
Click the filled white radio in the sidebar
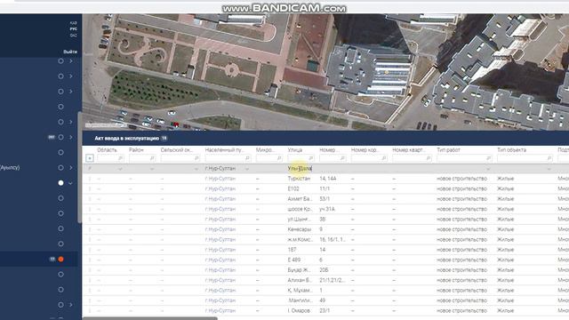tap(61, 183)
